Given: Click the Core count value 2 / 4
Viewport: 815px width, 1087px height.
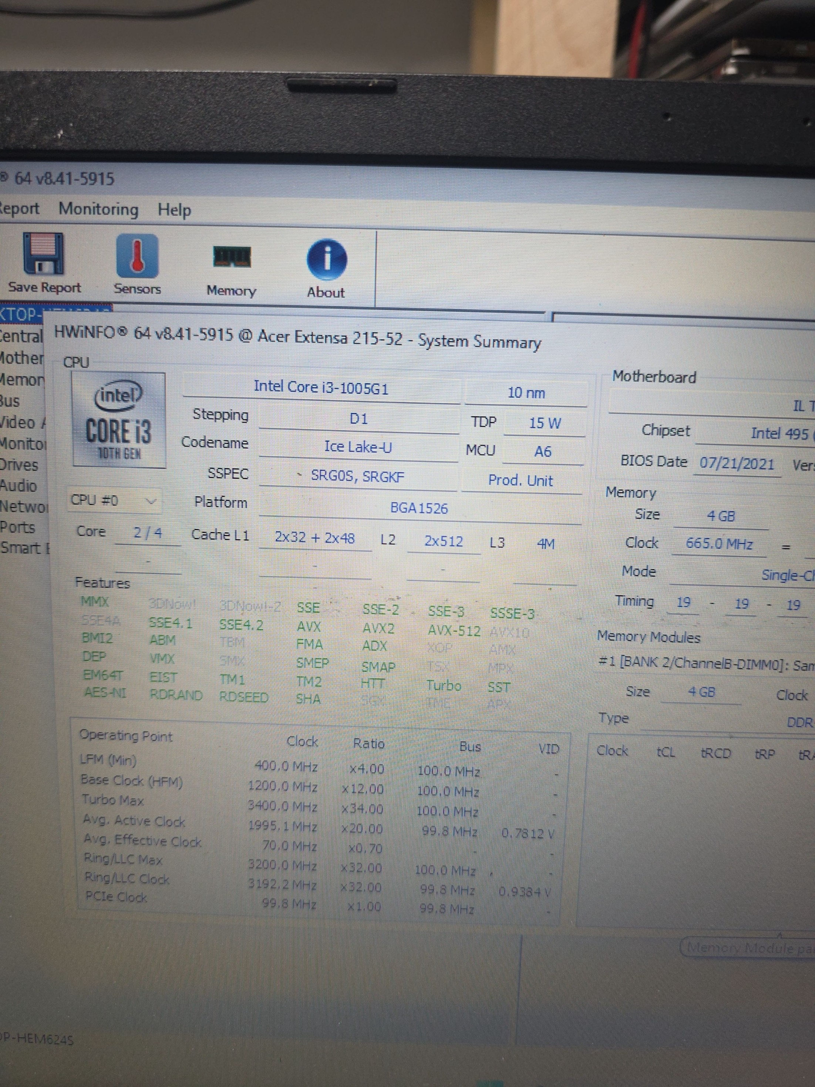Looking at the screenshot, I should 148,533.
